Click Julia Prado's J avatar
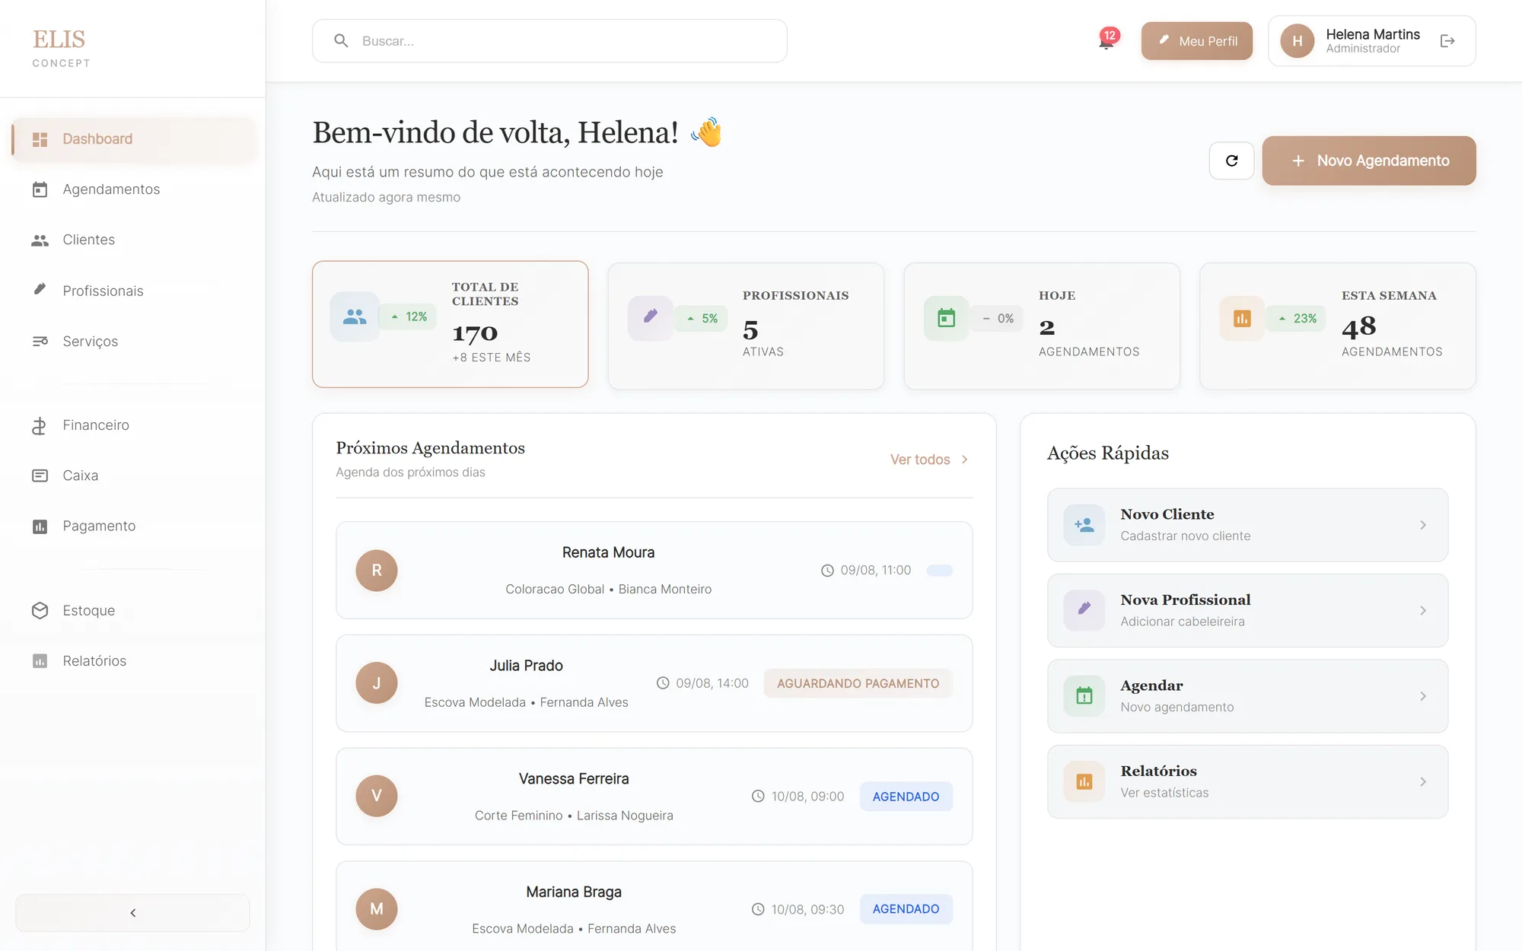This screenshot has height=951, width=1522. pos(377,683)
